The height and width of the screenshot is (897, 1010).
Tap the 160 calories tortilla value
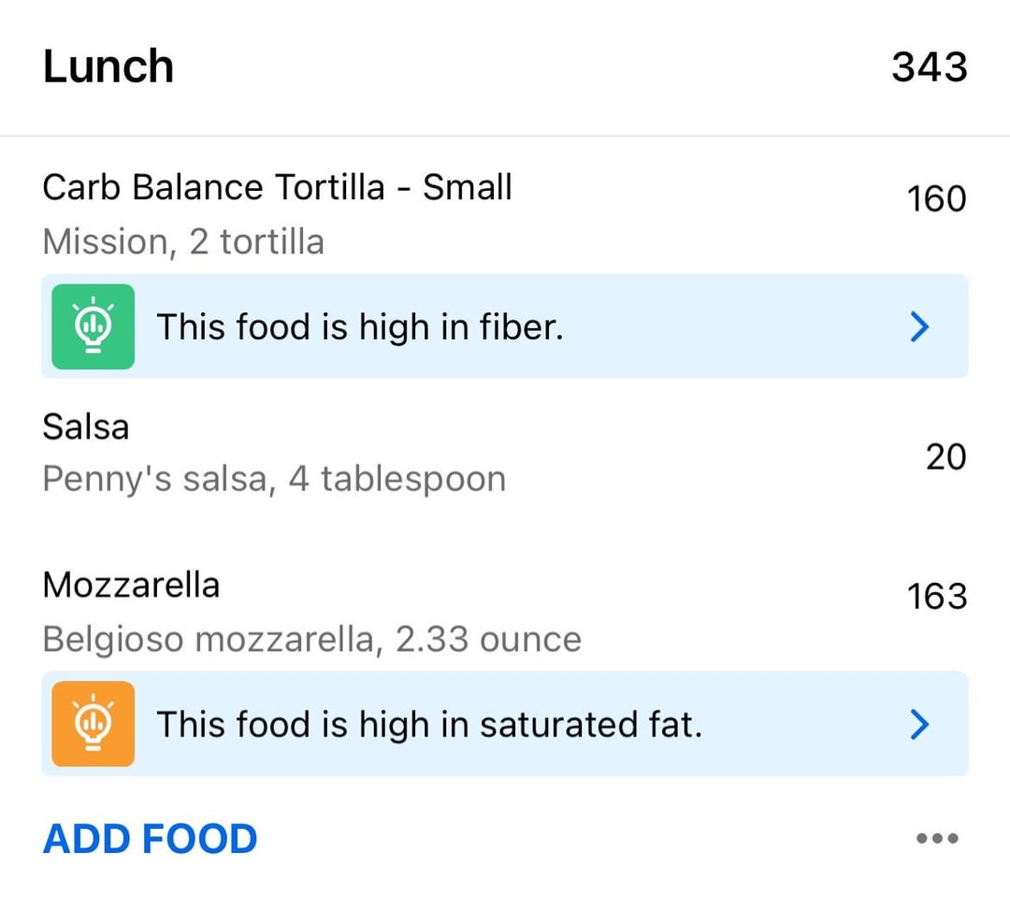pyautogui.click(x=936, y=198)
